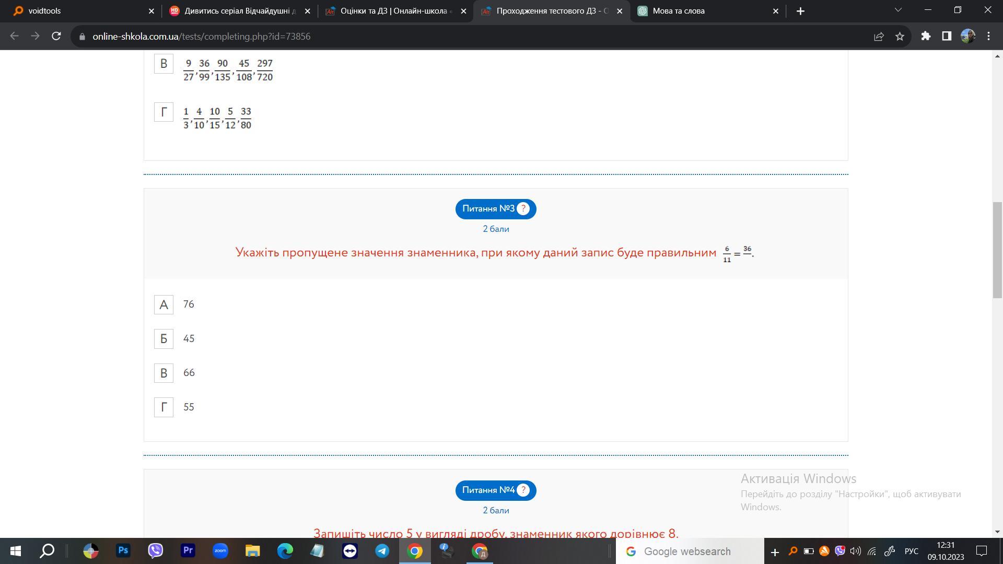Reload the current page
Image resolution: width=1003 pixels, height=564 pixels.
(56, 36)
